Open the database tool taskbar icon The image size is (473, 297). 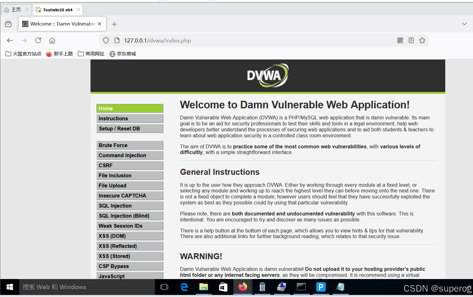[x=262, y=287]
